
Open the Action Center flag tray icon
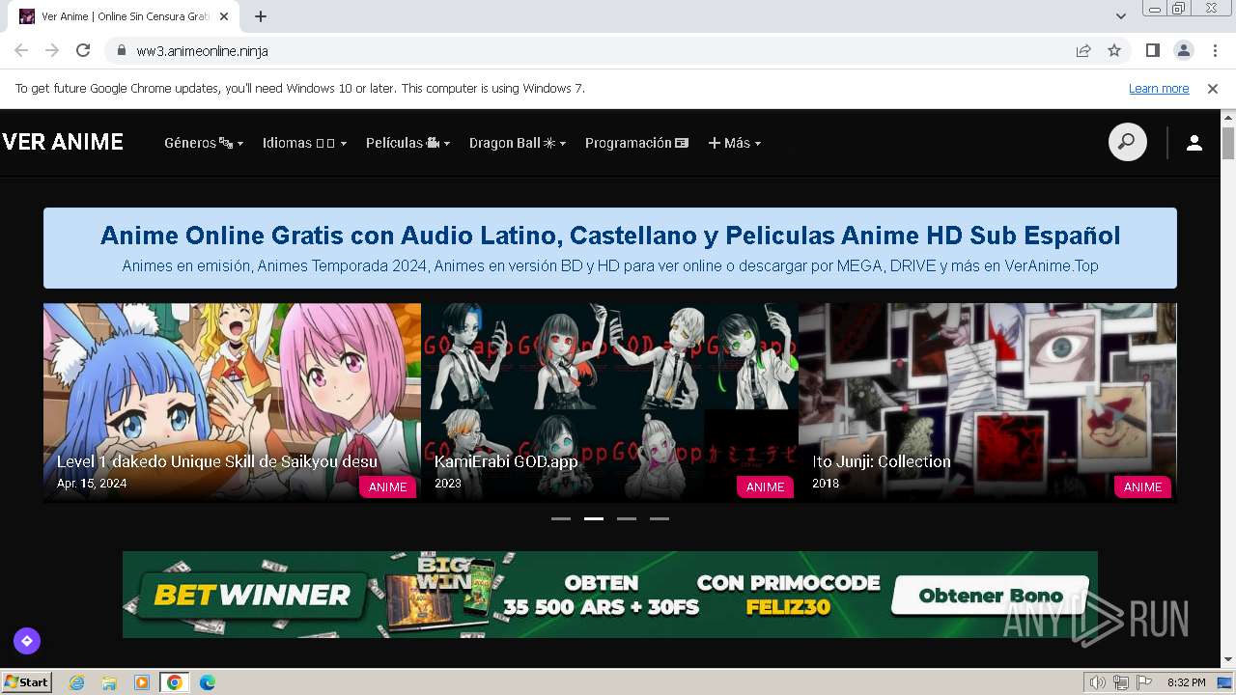[x=1144, y=682]
